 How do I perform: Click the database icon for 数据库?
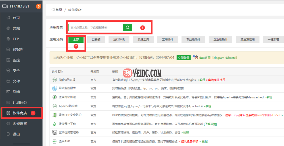pos(8,50)
